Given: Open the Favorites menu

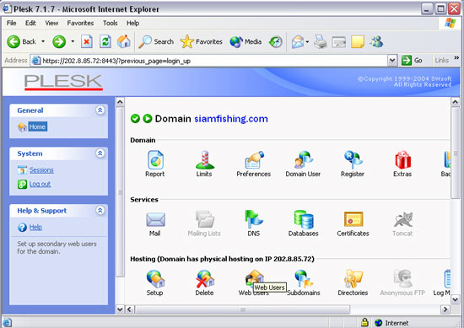Looking at the screenshot, I should click(x=80, y=23).
